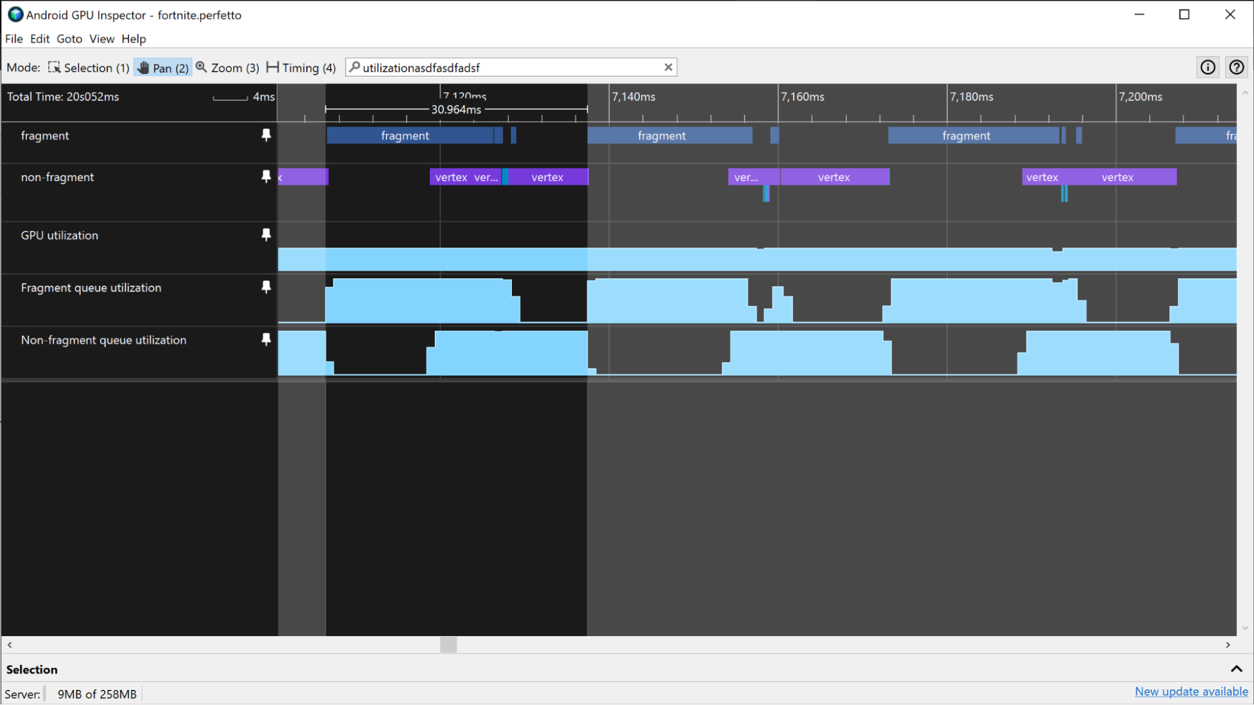Click the 30.964ms timing marker
Viewport: 1254px width, 705px height.
pyautogui.click(x=457, y=108)
